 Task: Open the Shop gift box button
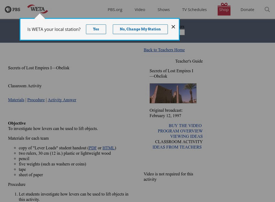point(224,9)
